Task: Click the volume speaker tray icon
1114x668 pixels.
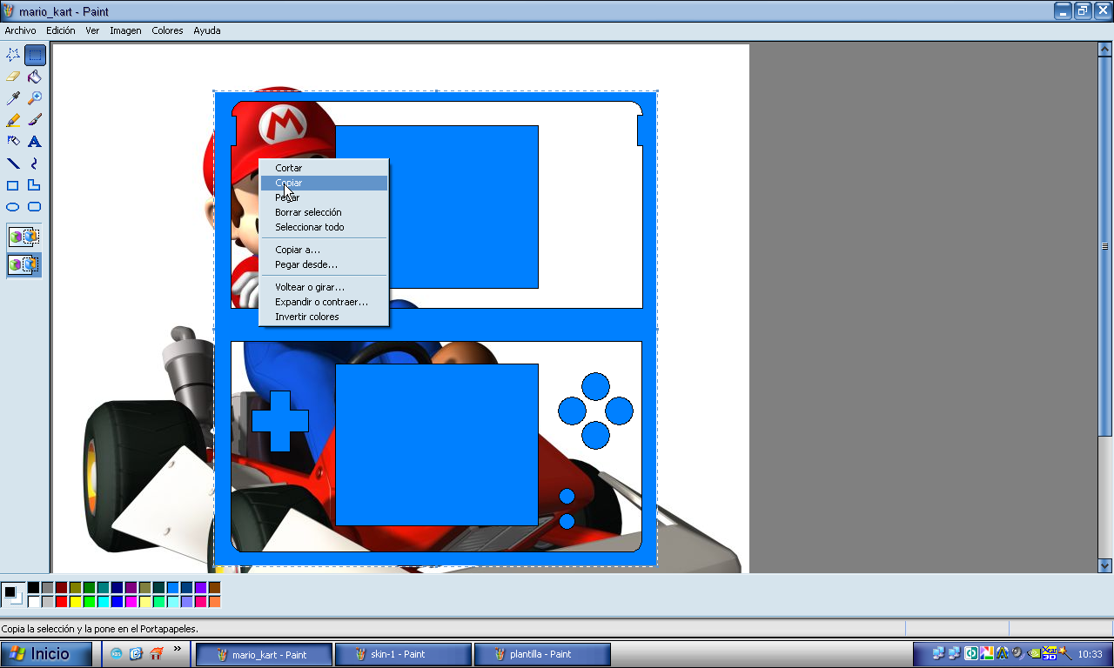Action: click(x=1017, y=653)
